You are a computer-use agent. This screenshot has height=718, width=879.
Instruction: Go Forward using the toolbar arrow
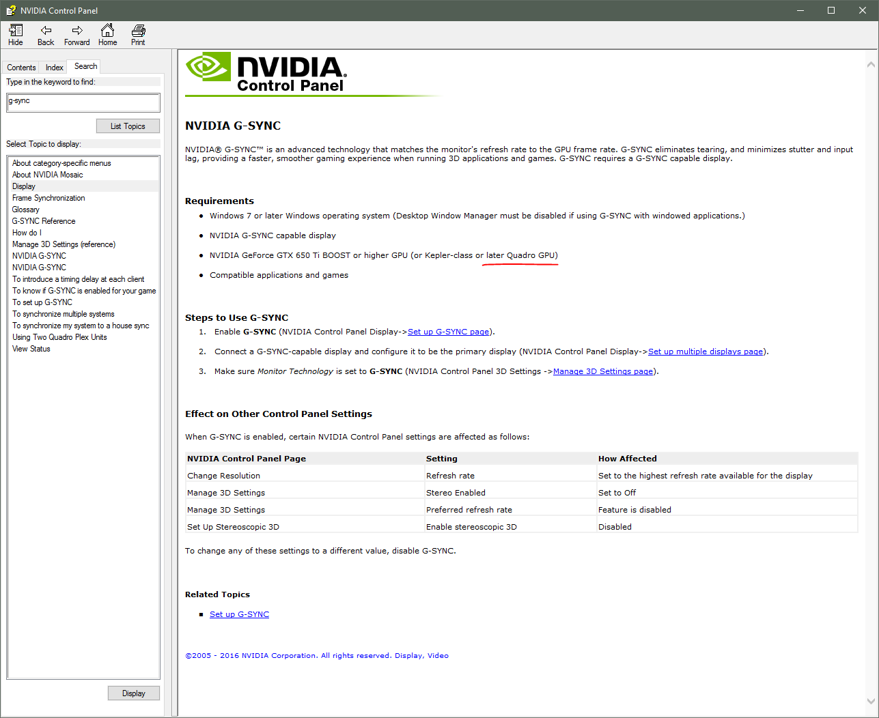tap(77, 35)
